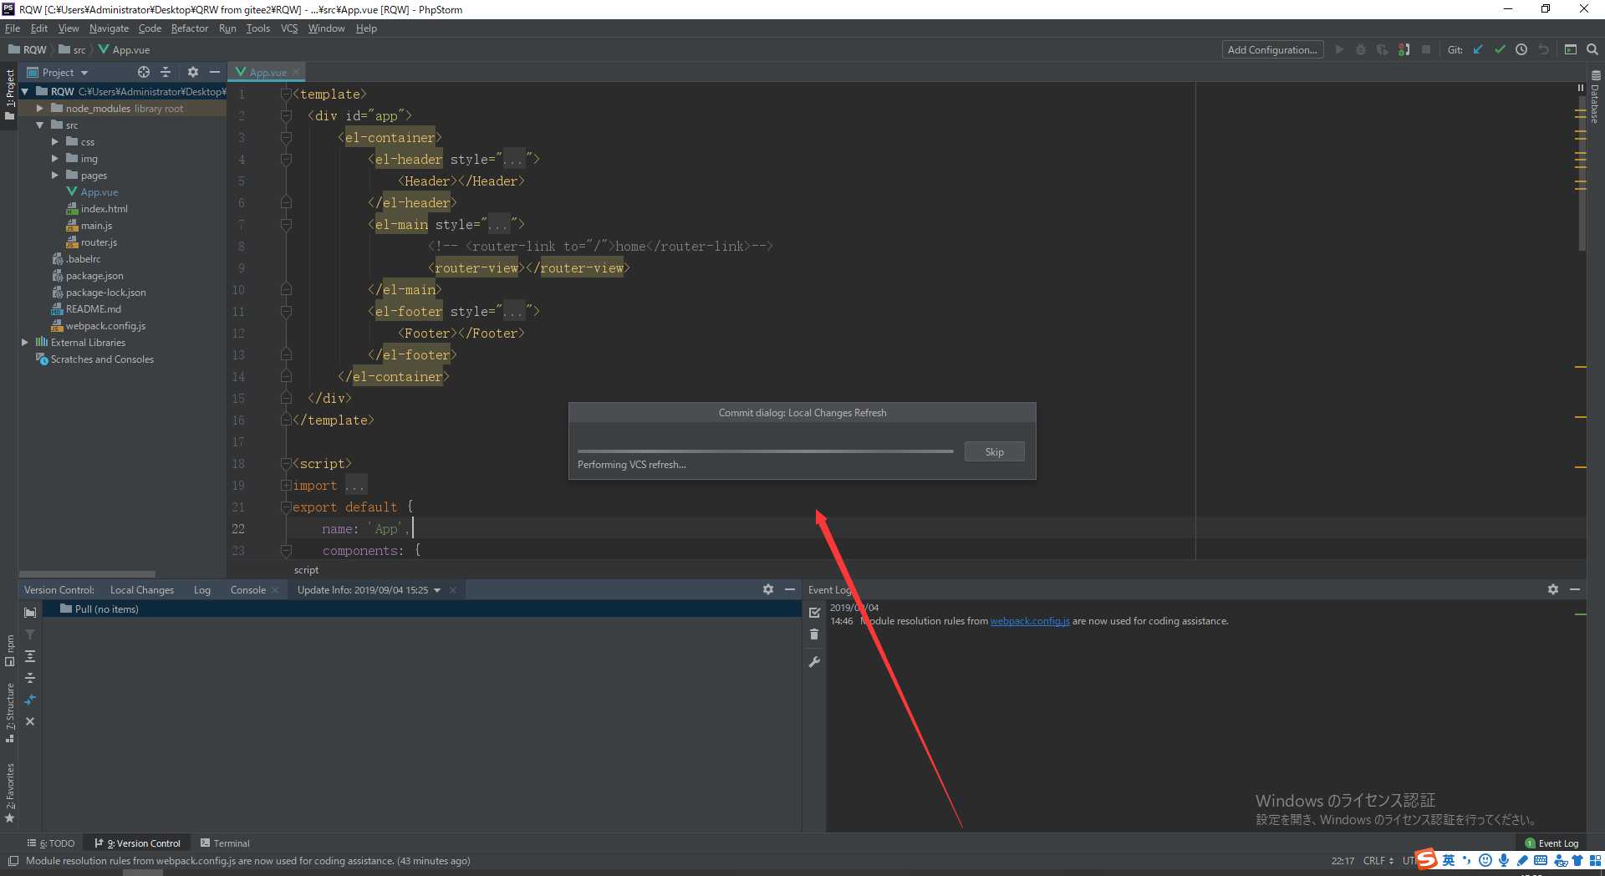Image resolution: width=1605 pixels, height=876 pixels.
Task: Toggle the npm tool window button
Action: [9, 650]
